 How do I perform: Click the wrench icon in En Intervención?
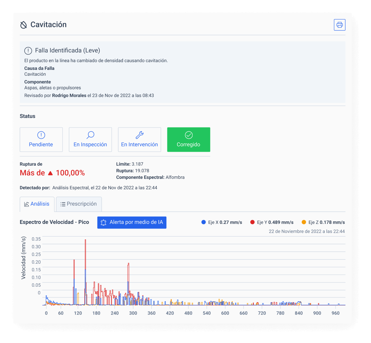(140, 135)
